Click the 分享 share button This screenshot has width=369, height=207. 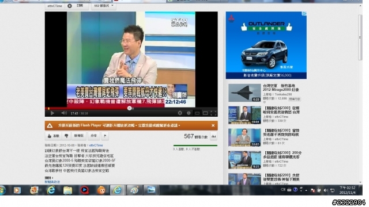point(93,136)
